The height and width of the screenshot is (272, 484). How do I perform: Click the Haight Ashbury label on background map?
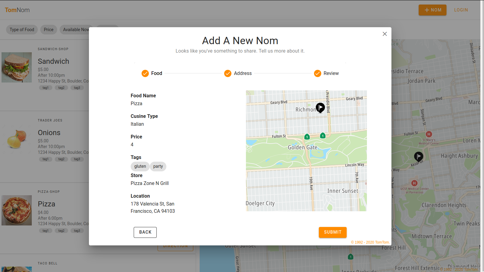(459, 156)
